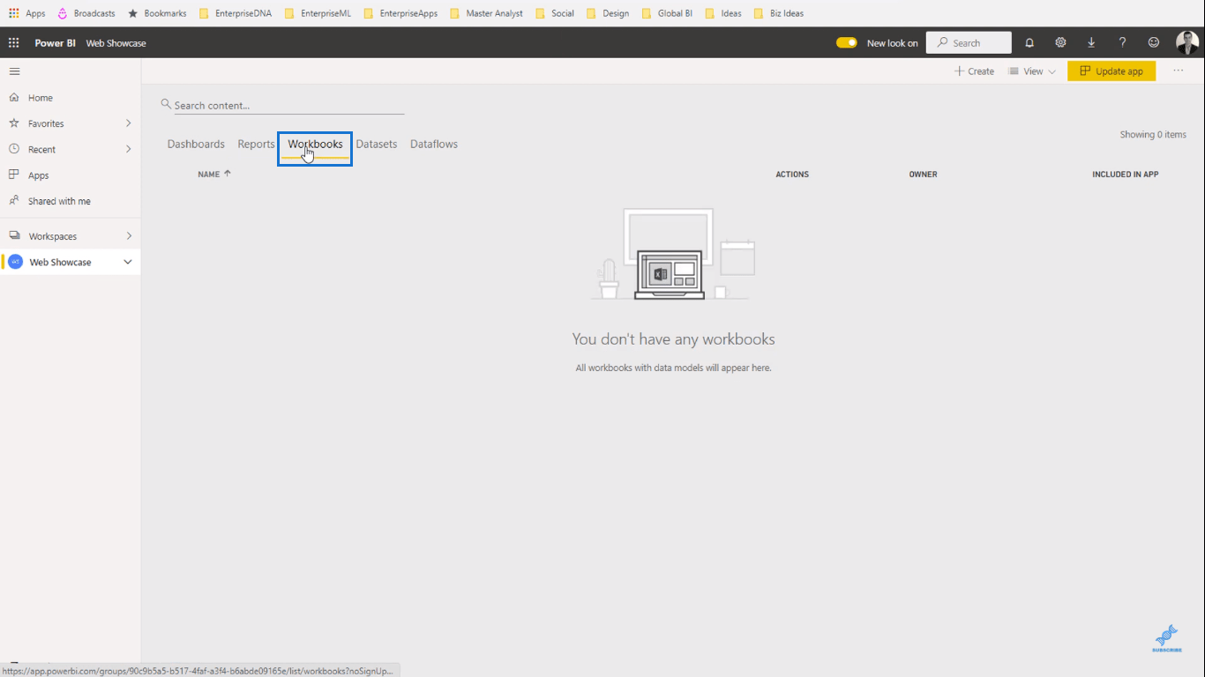Open the Power BI app launcher grid
The width and height of the screenshot is (1205, 677).
(13, 42)
